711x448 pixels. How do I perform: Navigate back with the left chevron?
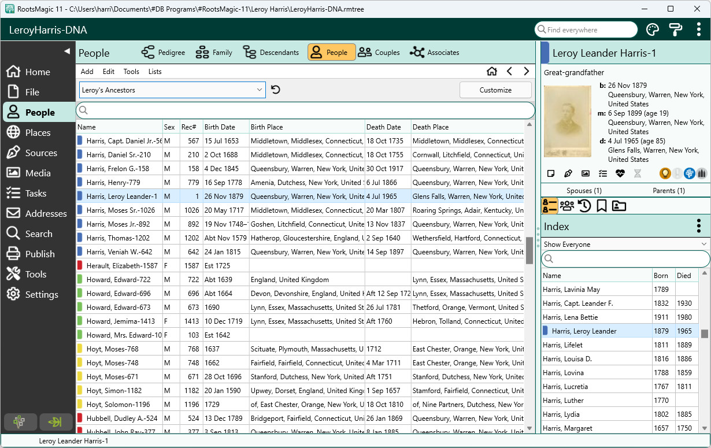coord(509,71)
